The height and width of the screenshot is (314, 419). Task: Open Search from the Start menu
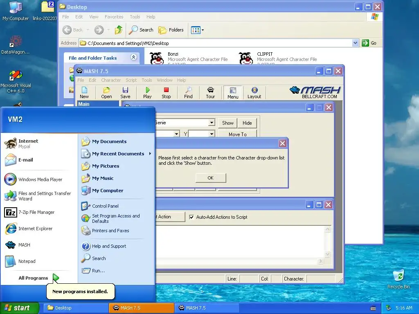click(94, 258)
